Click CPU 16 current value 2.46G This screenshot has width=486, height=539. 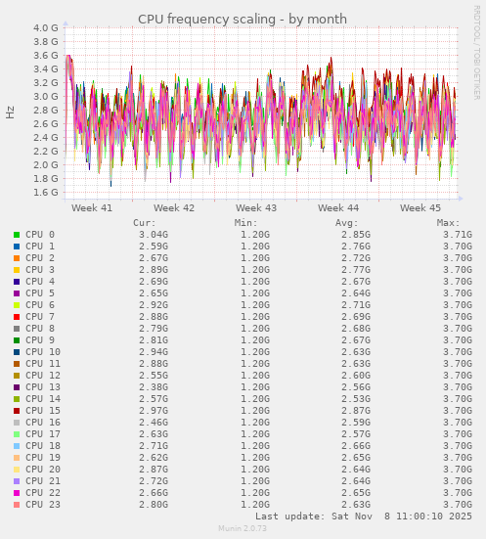[154, 423]
